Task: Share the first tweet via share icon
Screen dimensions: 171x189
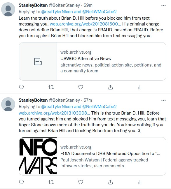Action: click(110, 87)
